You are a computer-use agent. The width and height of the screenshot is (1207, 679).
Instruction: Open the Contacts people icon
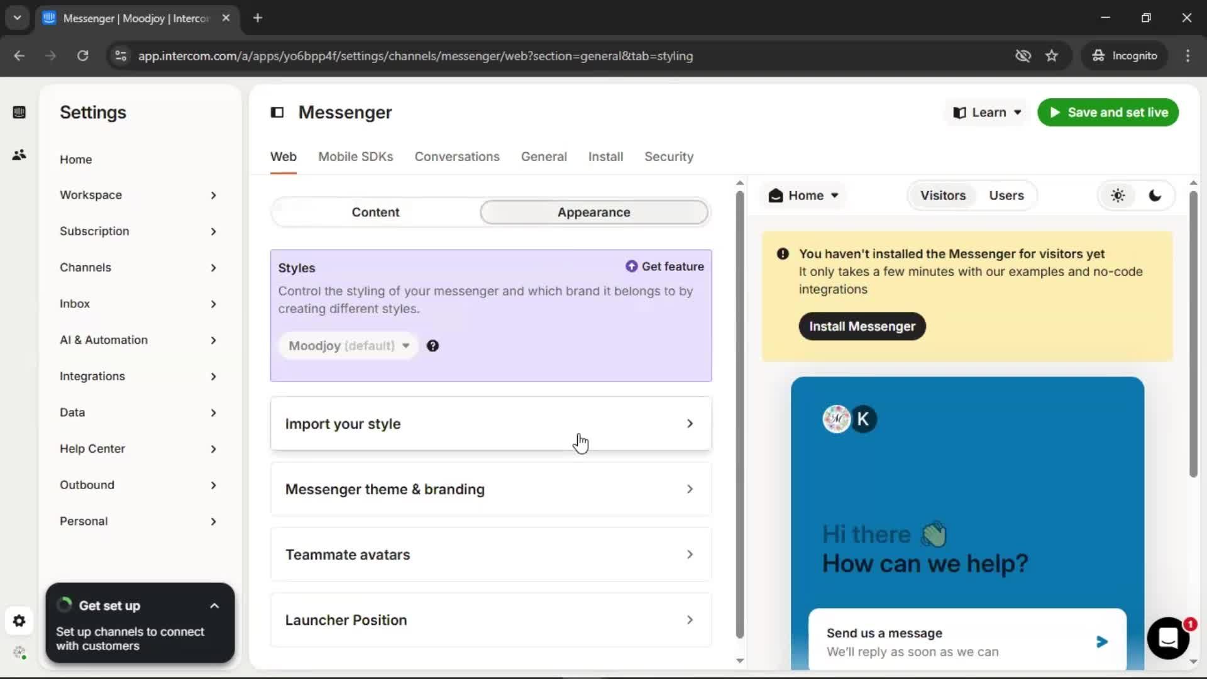pos(19,155)
